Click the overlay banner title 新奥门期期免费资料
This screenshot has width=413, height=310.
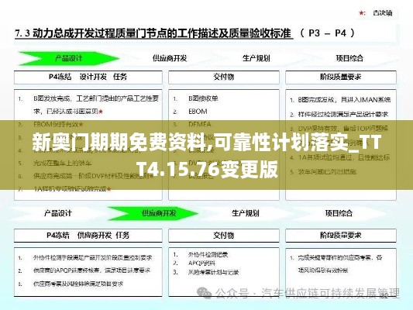[122, 143]
